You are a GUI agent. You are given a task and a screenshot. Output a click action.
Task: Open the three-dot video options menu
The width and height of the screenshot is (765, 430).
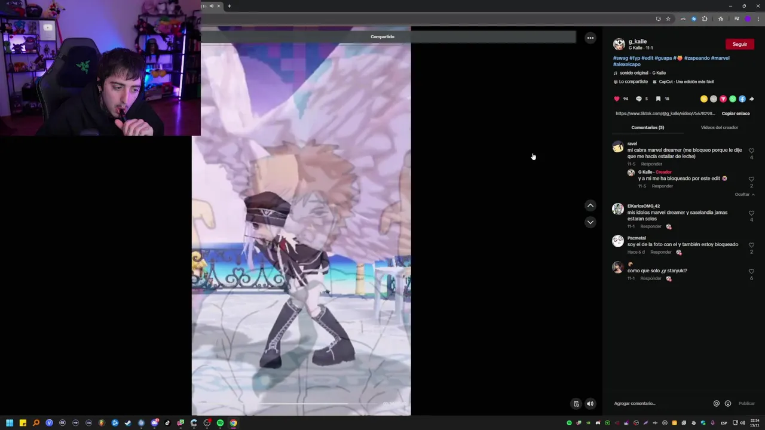[590, 38]
